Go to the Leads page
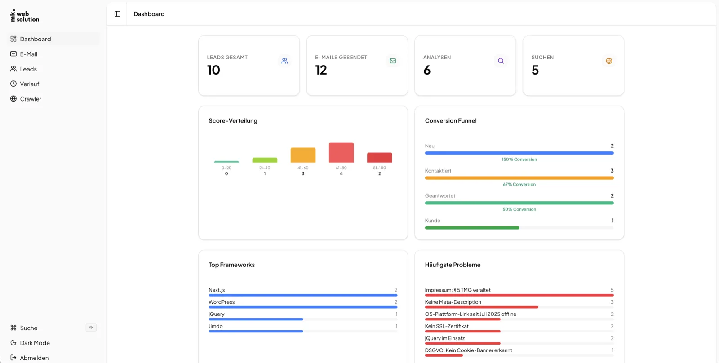The width and height of the screenshot is (719, 363). pos(54,69)
